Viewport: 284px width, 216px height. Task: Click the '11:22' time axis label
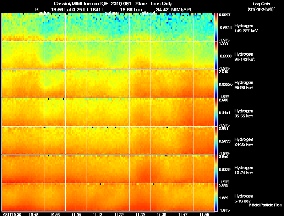119,214
